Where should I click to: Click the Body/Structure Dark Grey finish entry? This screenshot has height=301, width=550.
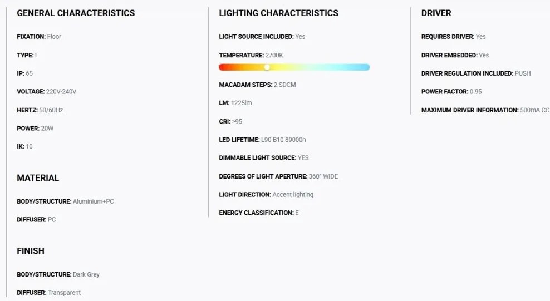58,274
